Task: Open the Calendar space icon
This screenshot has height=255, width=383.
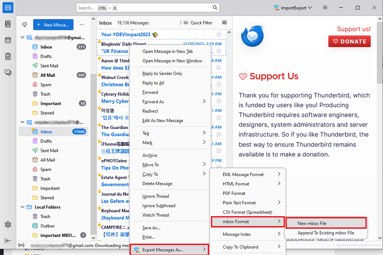Action: click(x=8, y=40)
